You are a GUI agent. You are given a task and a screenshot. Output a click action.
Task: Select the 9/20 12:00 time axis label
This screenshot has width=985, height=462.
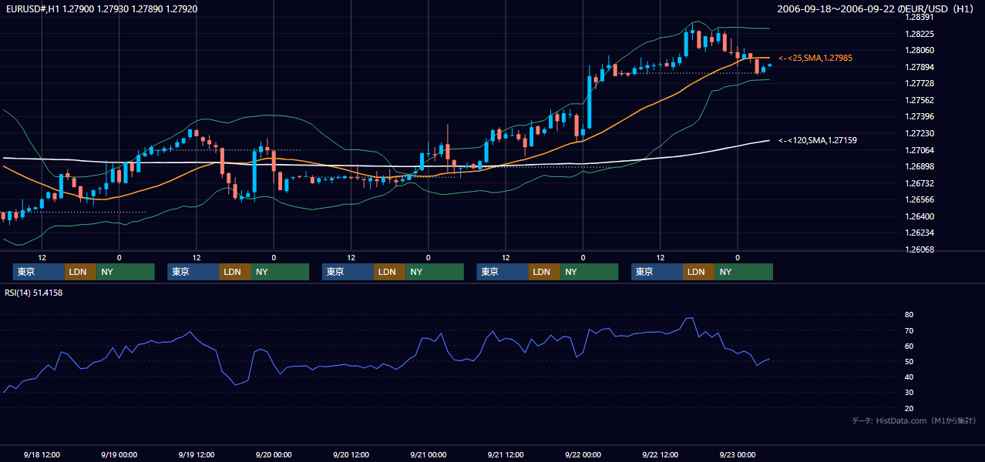click(x=351, y=454)
